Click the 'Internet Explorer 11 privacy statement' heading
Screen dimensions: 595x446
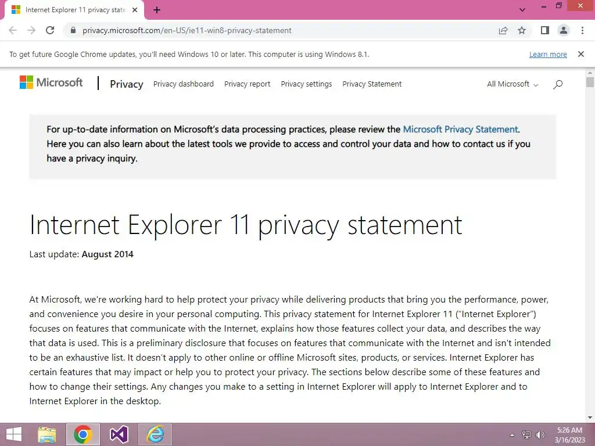point(246,225)
